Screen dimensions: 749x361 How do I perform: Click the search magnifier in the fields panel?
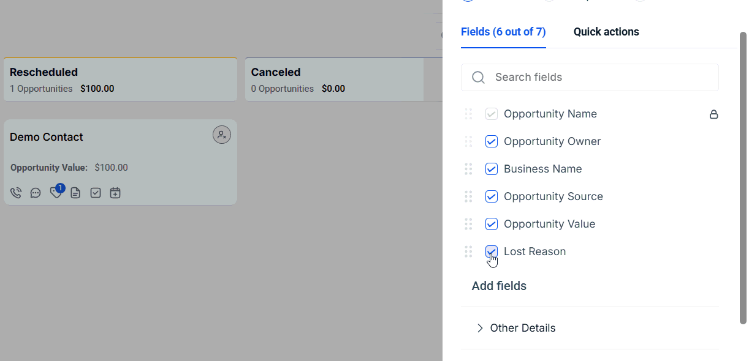click(x=477, y=77)
